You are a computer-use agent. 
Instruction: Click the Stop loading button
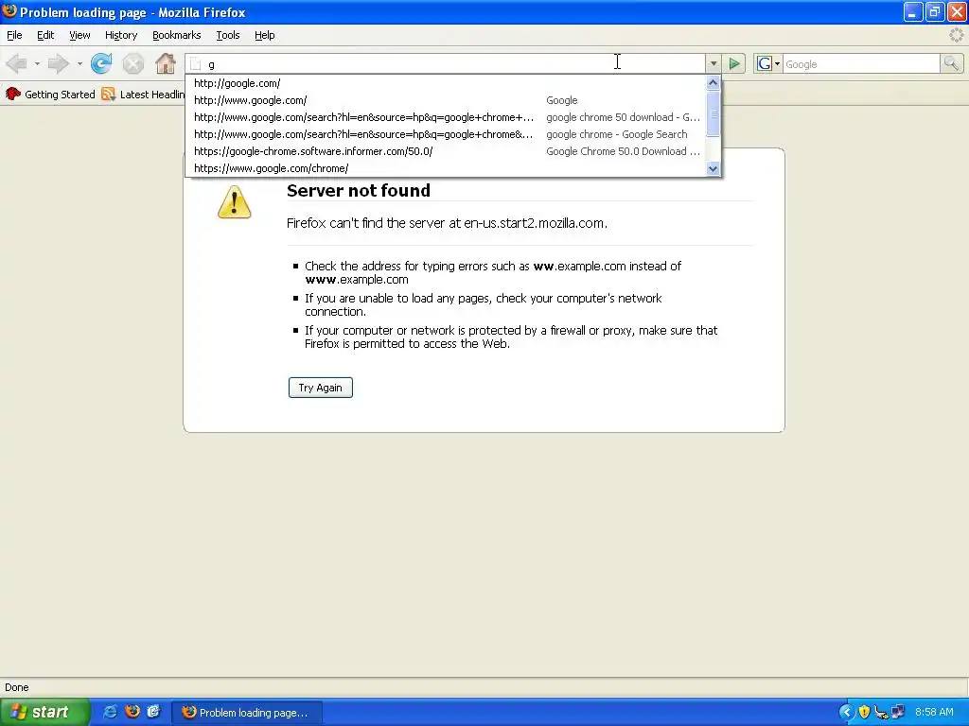tap(132, 63)
